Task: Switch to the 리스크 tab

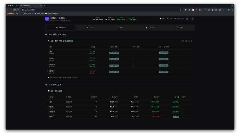Action: [90, 28]
